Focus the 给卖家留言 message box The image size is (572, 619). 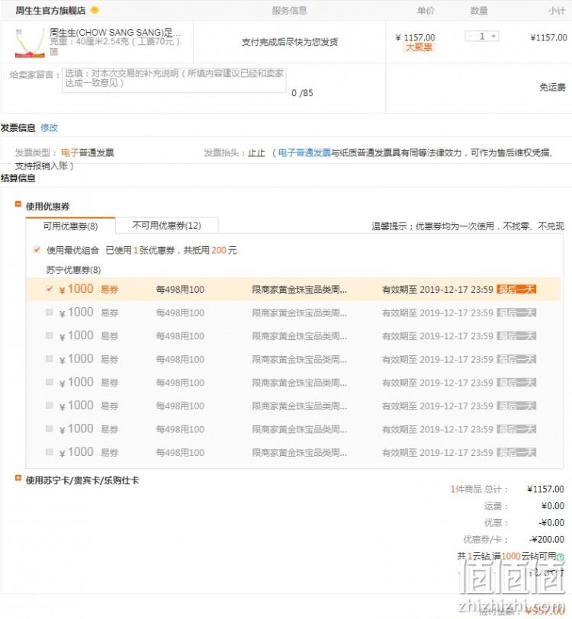[174, 81]
